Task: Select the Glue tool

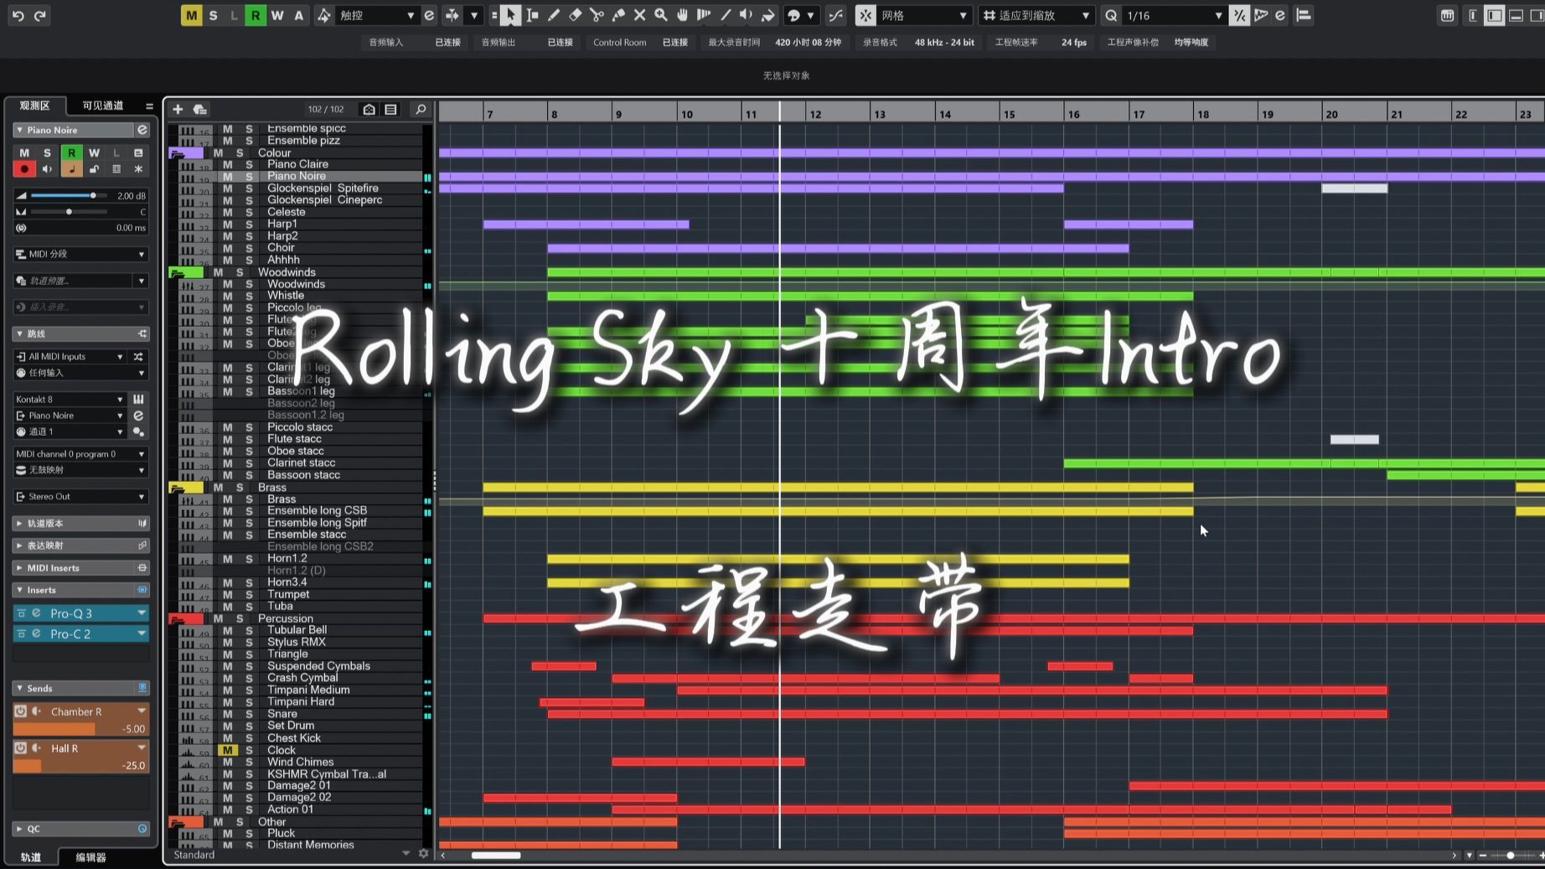Action: [x=617, y=15]
